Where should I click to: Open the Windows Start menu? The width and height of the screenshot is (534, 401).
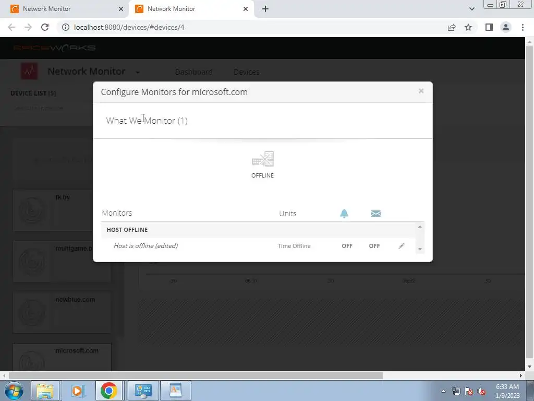click(13, 391)
